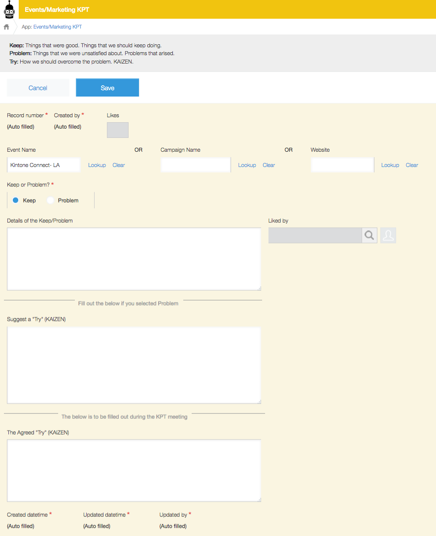The width and height of the screenshot is (436, 536).
Task: Focus the Campaign Name input field
Action: pyautogui.click(x=196, y=165)
